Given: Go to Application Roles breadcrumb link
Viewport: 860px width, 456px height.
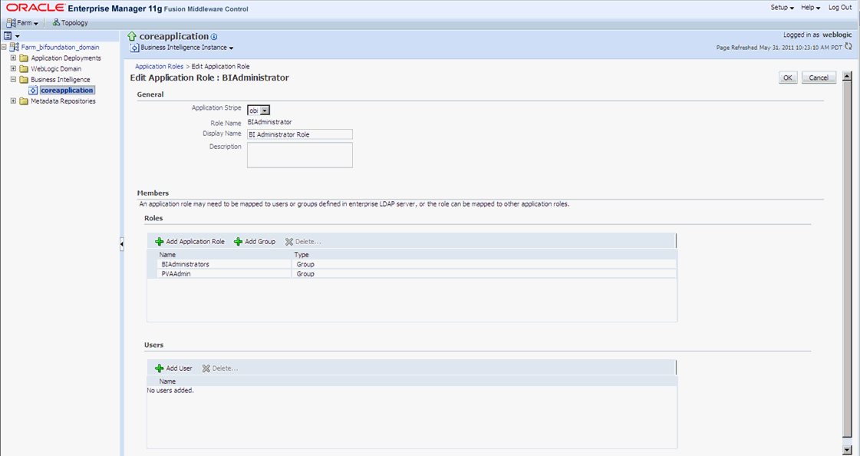Looking at the screenshot, I should pyautogui.click(x=159, y=66).
